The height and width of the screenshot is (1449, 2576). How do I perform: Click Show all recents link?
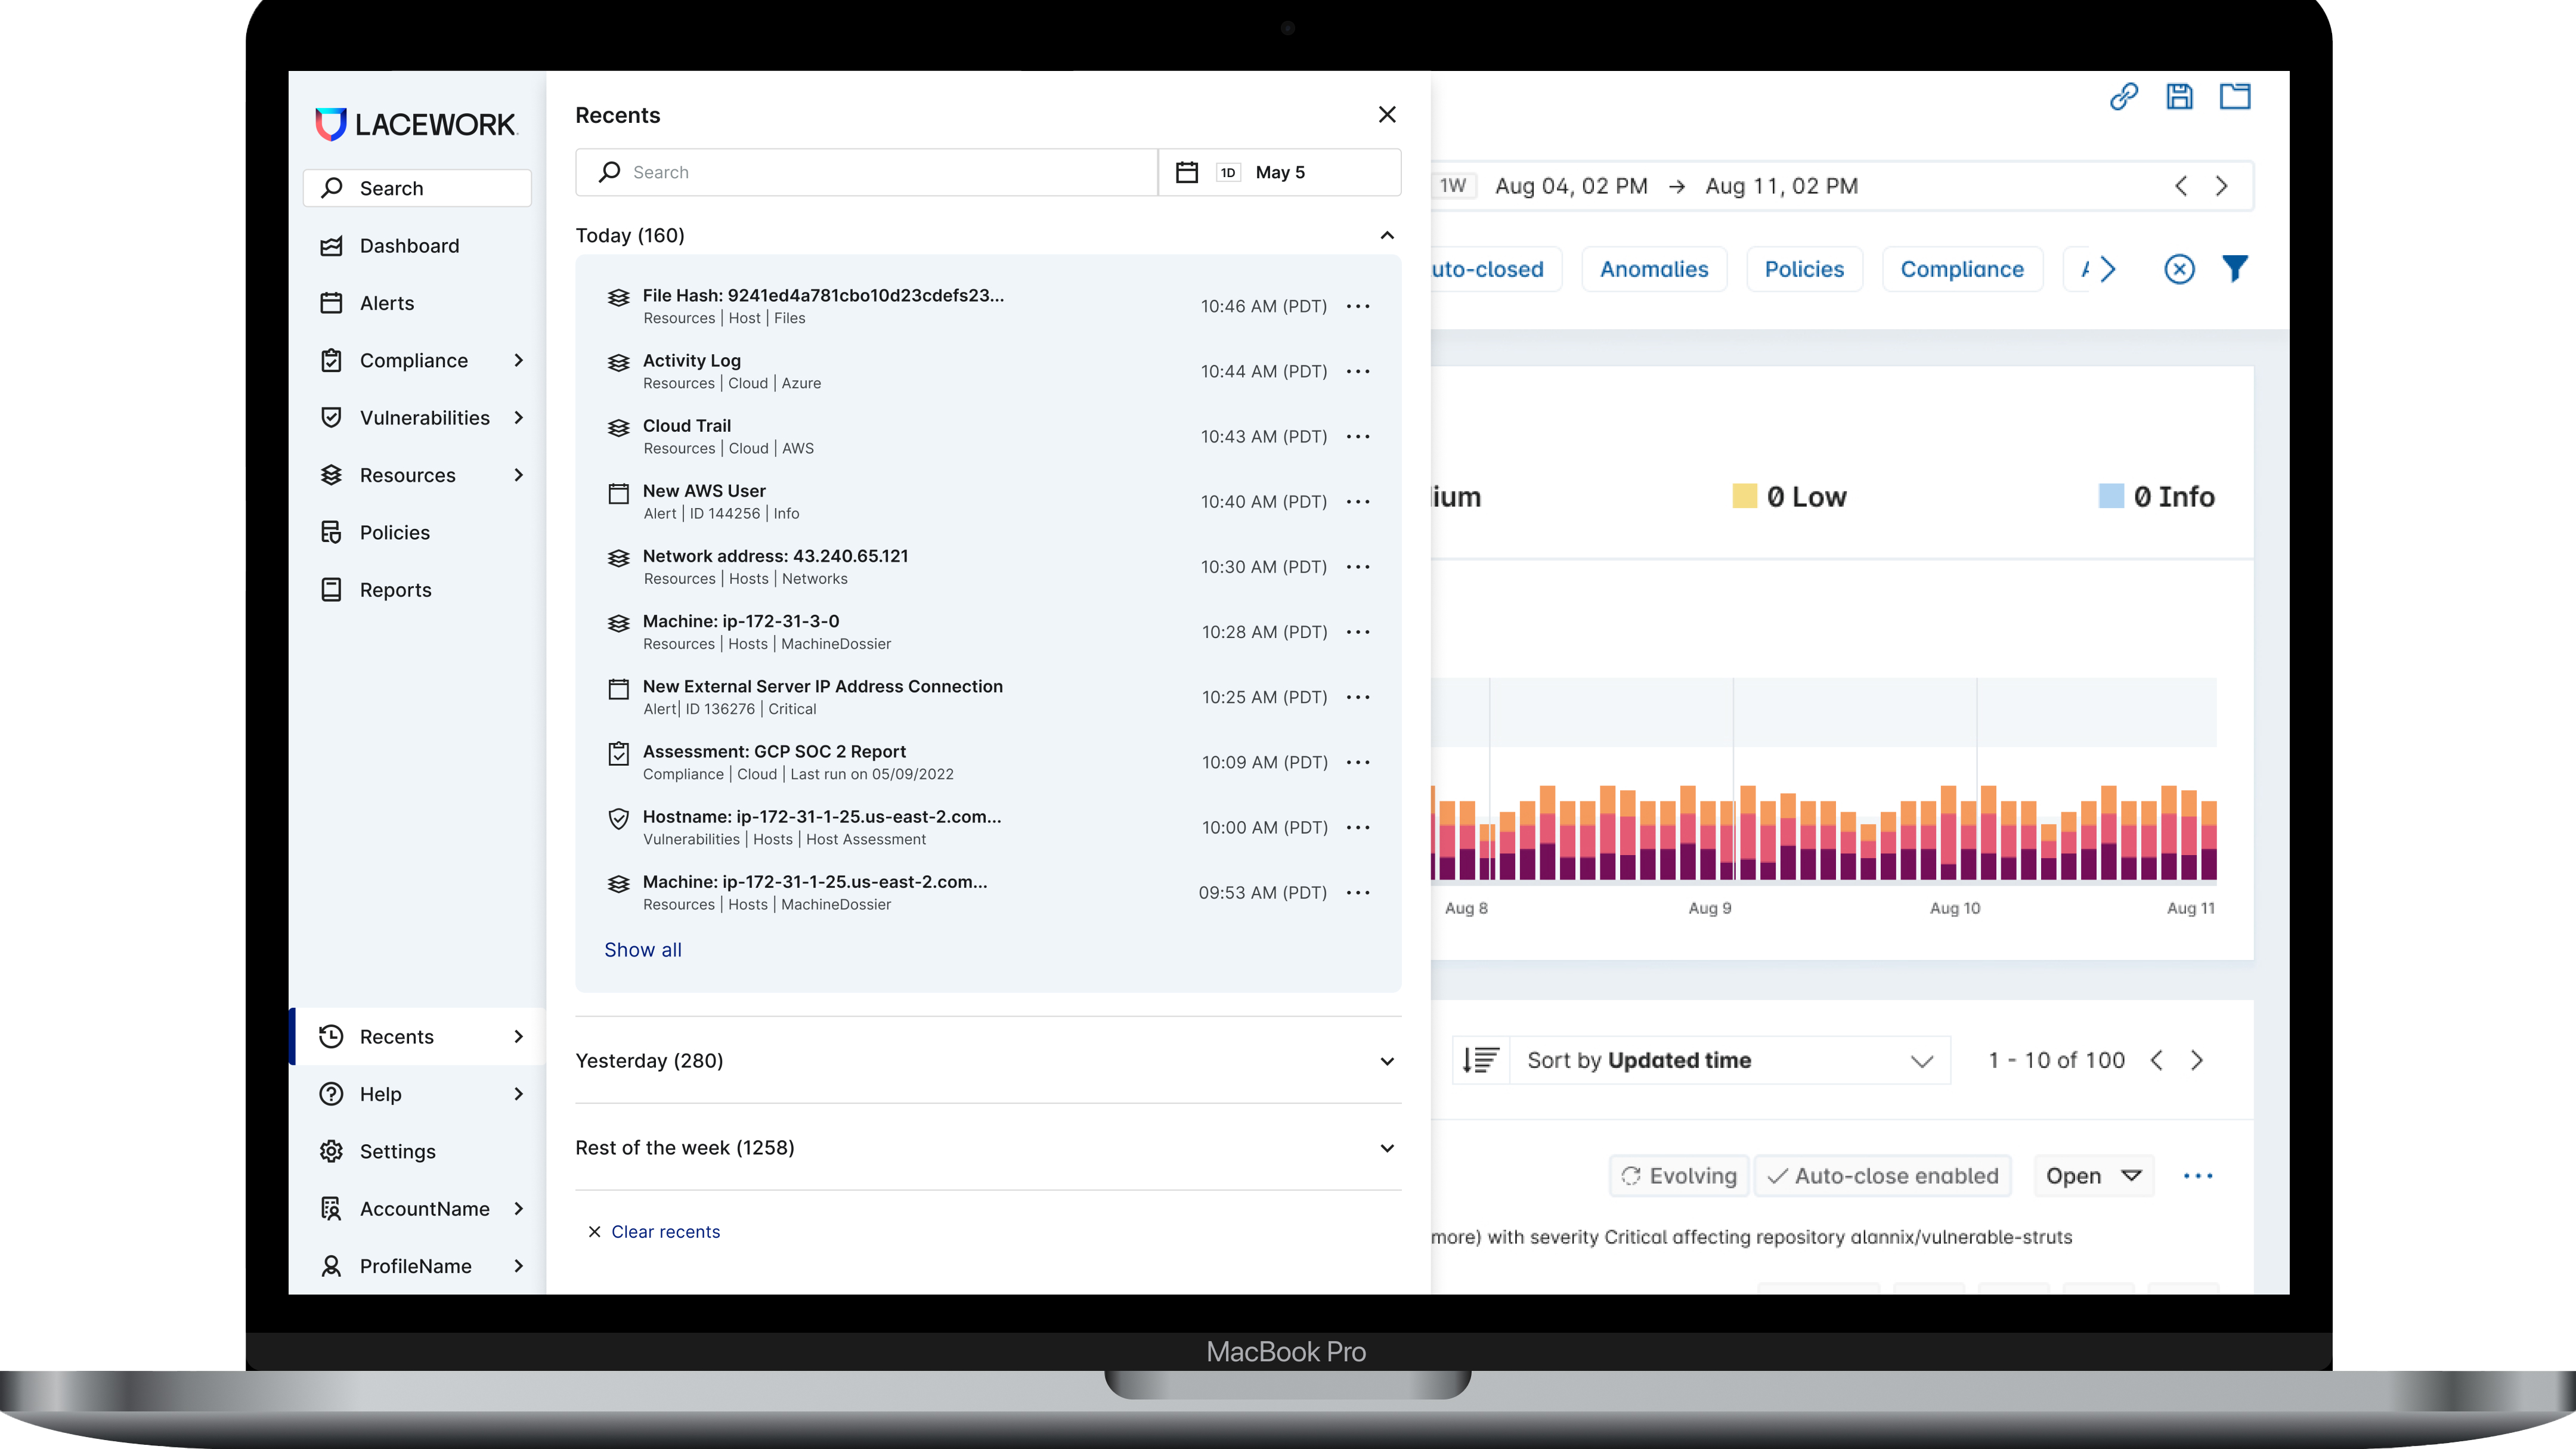643,950
